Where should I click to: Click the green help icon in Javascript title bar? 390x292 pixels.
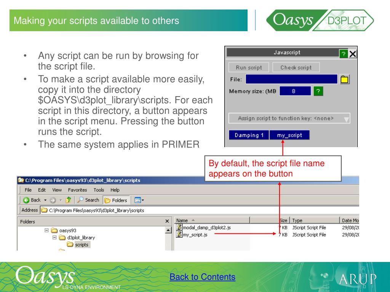[344, 54]
